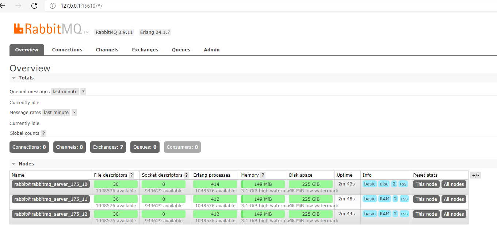
Task: Click Erlang processes value 414
Action: [215, 184]
